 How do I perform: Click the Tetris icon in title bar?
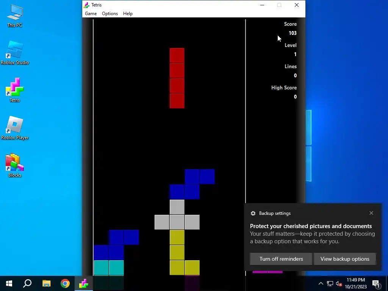pyautogui.click(x=86, y=5)
